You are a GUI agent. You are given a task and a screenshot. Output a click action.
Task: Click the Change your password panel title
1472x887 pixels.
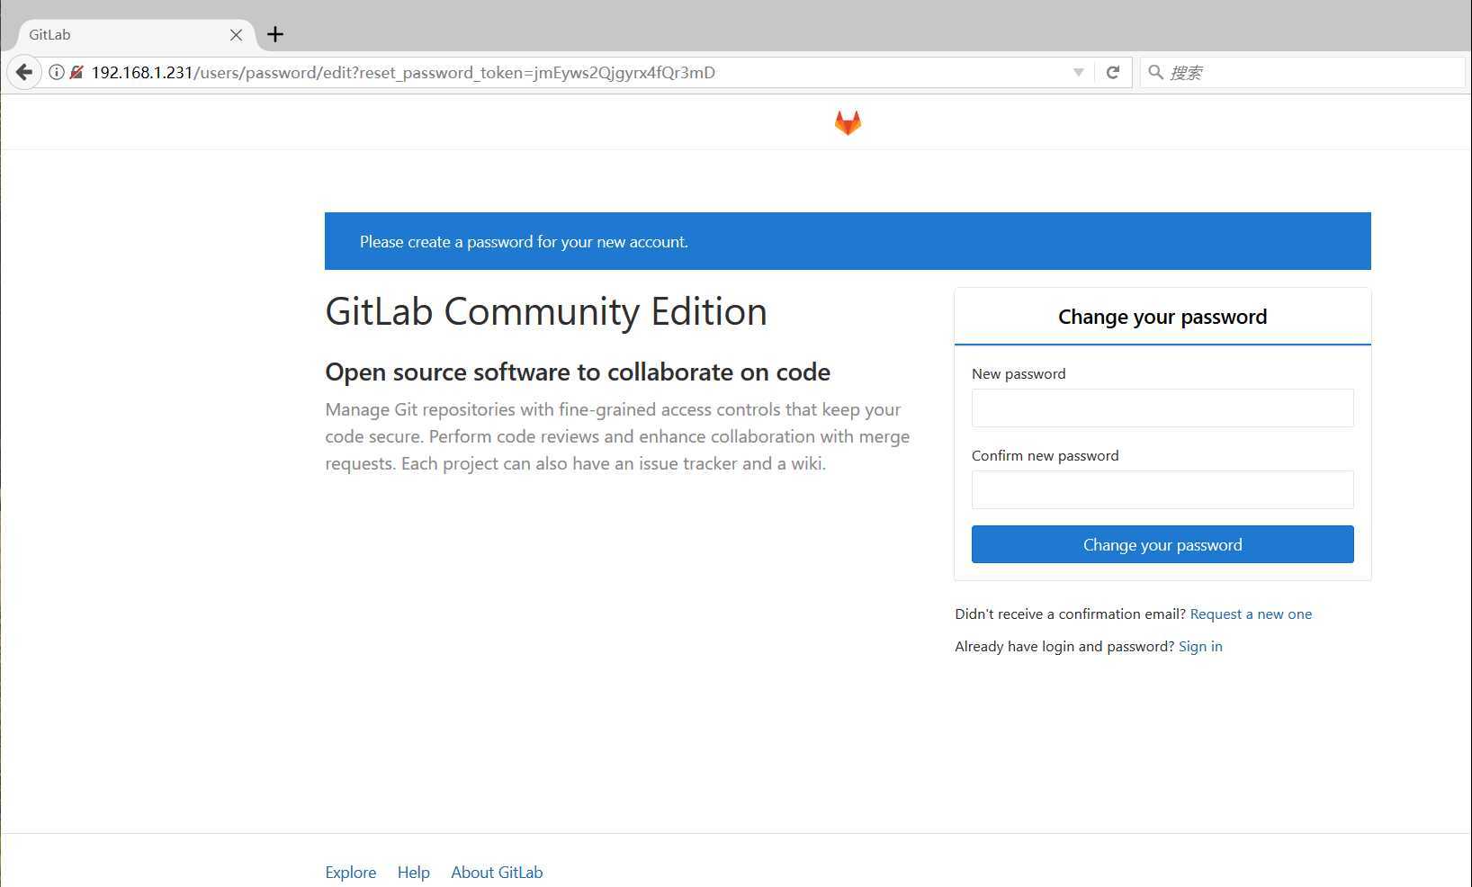1162,317
